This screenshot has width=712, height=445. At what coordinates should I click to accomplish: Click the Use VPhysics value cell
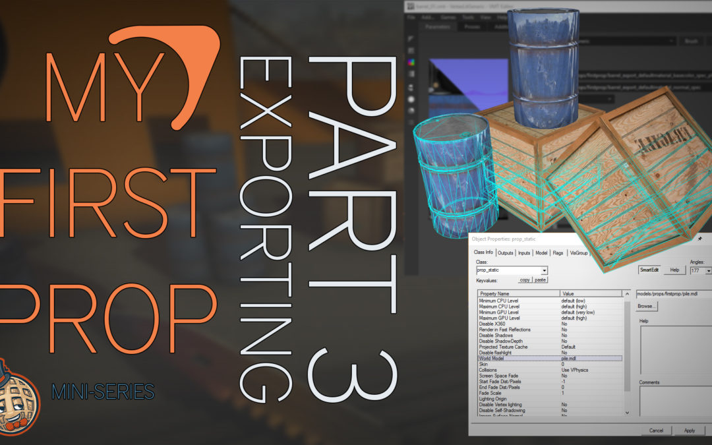click(x=591, y=370)
